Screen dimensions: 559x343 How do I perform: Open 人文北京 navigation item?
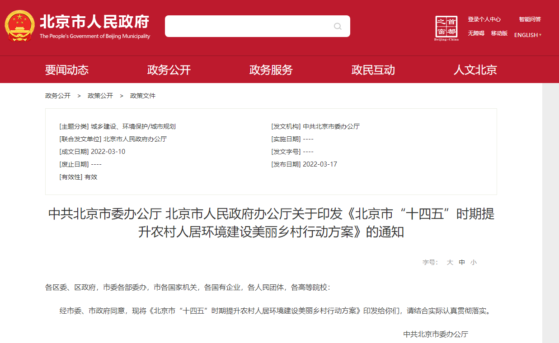coord(475,70)
